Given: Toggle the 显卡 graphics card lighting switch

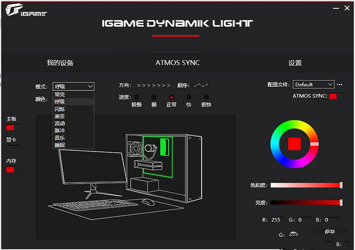Looking at the screenshot, I should pyautogui.click(x=14, y=148).
